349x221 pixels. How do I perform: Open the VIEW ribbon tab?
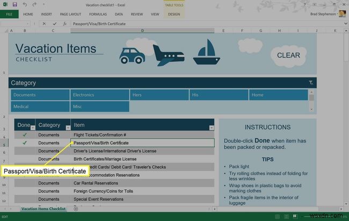(x=155, y=14)
